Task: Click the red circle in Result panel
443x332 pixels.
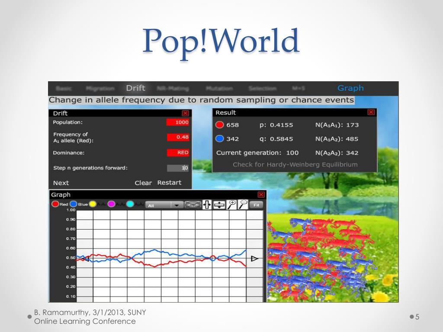Action: (219, 125)
